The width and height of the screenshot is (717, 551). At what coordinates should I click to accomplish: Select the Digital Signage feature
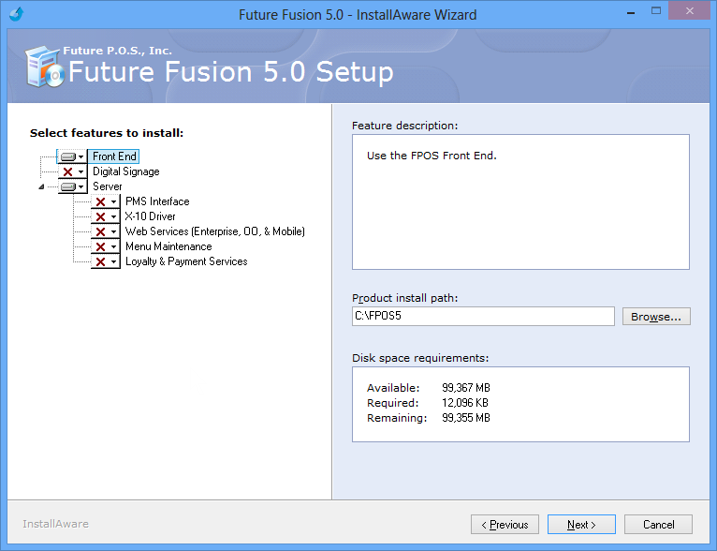pos(126,171)
